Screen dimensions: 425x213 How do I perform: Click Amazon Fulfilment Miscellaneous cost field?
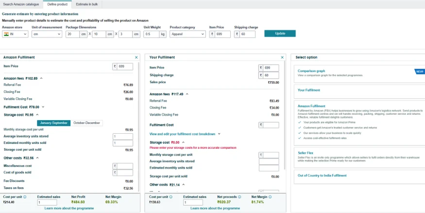point(125,166)
